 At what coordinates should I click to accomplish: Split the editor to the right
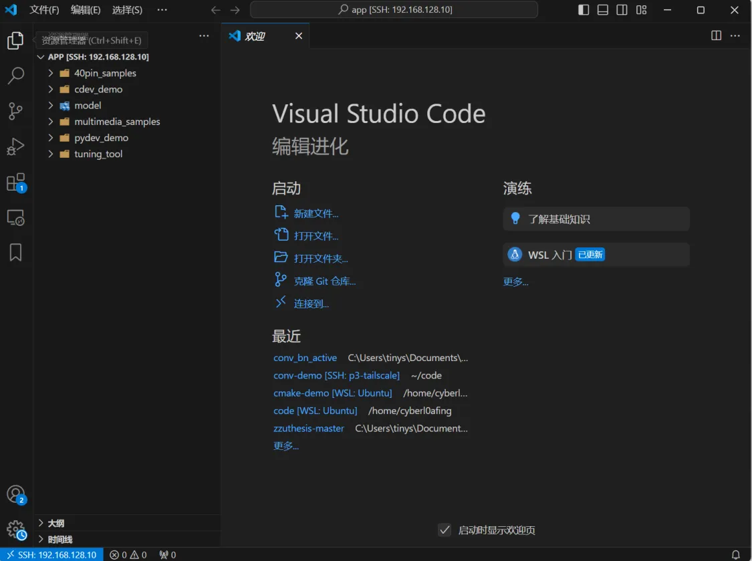coord(716,35)
